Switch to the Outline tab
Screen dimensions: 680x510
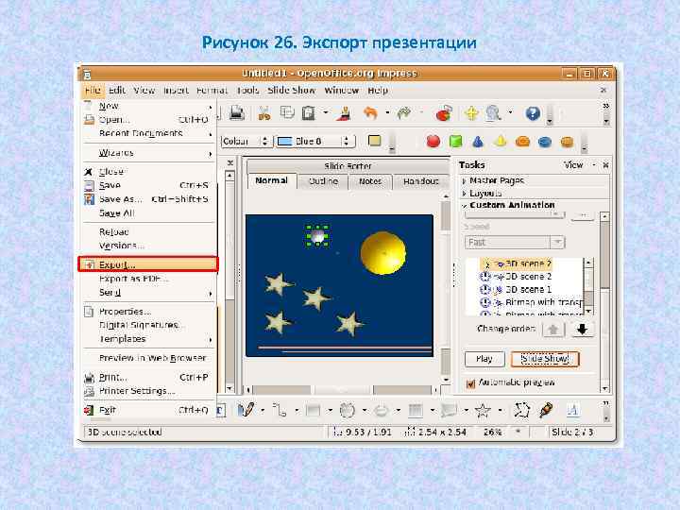324,181
